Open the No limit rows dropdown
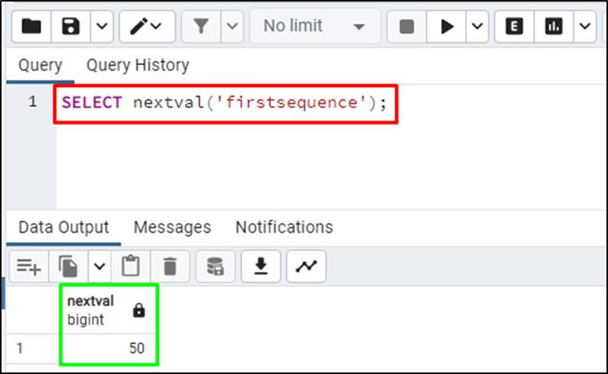 point(314,27)
